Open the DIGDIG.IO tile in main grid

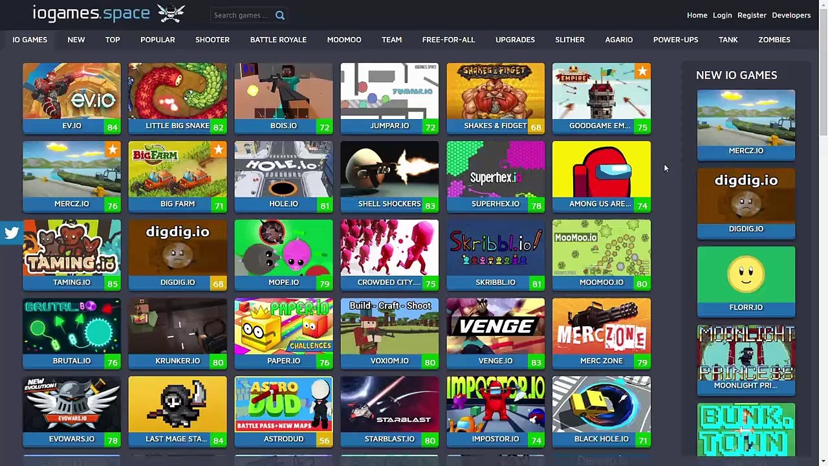click(x=178, y=255)
